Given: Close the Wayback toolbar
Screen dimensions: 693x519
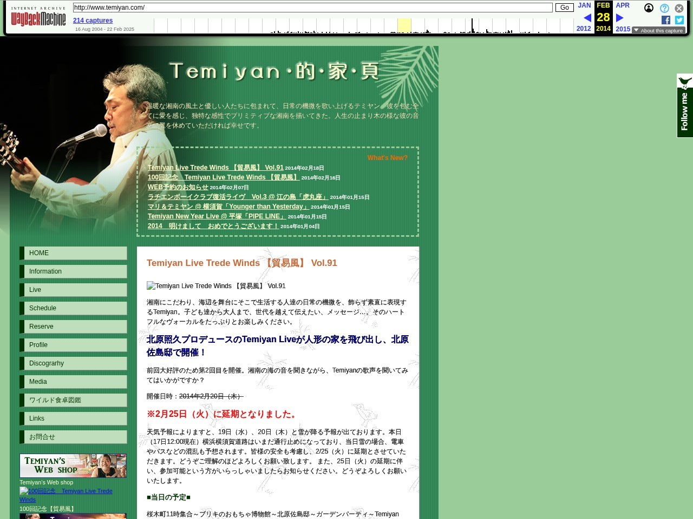Looking at the screenshot, I should point(679,8).
